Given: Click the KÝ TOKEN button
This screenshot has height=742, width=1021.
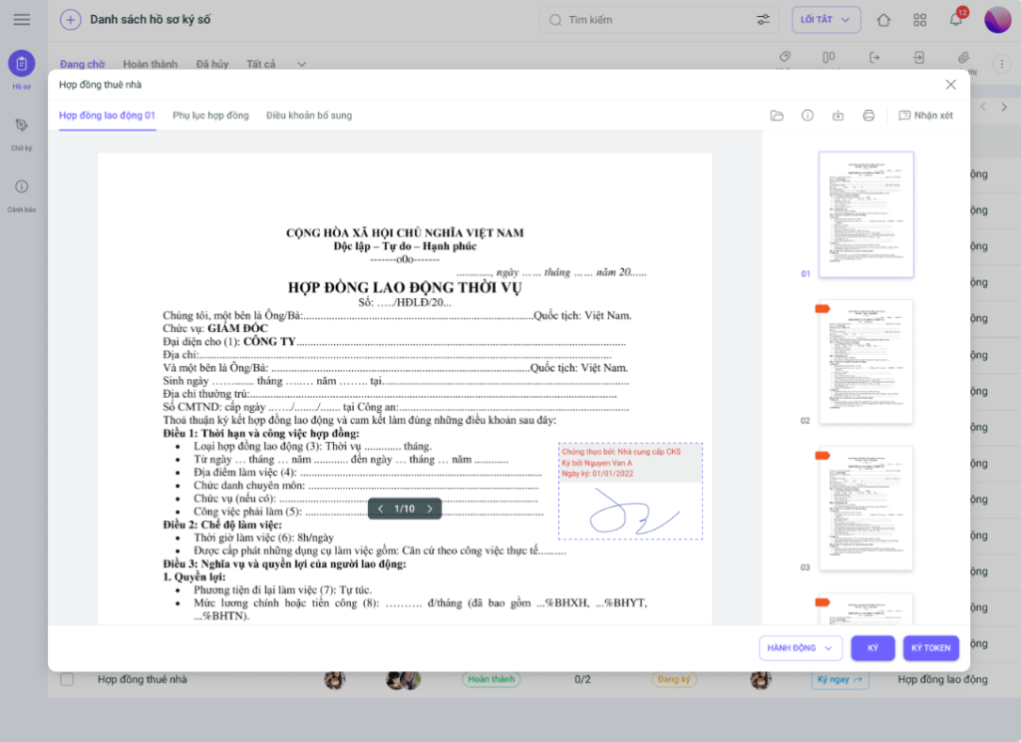Looking at the screenshot, I should point(930,648).
